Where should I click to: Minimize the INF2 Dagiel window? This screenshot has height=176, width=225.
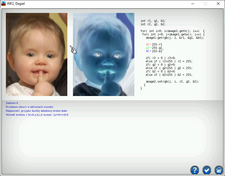click(x=193, y=4)
